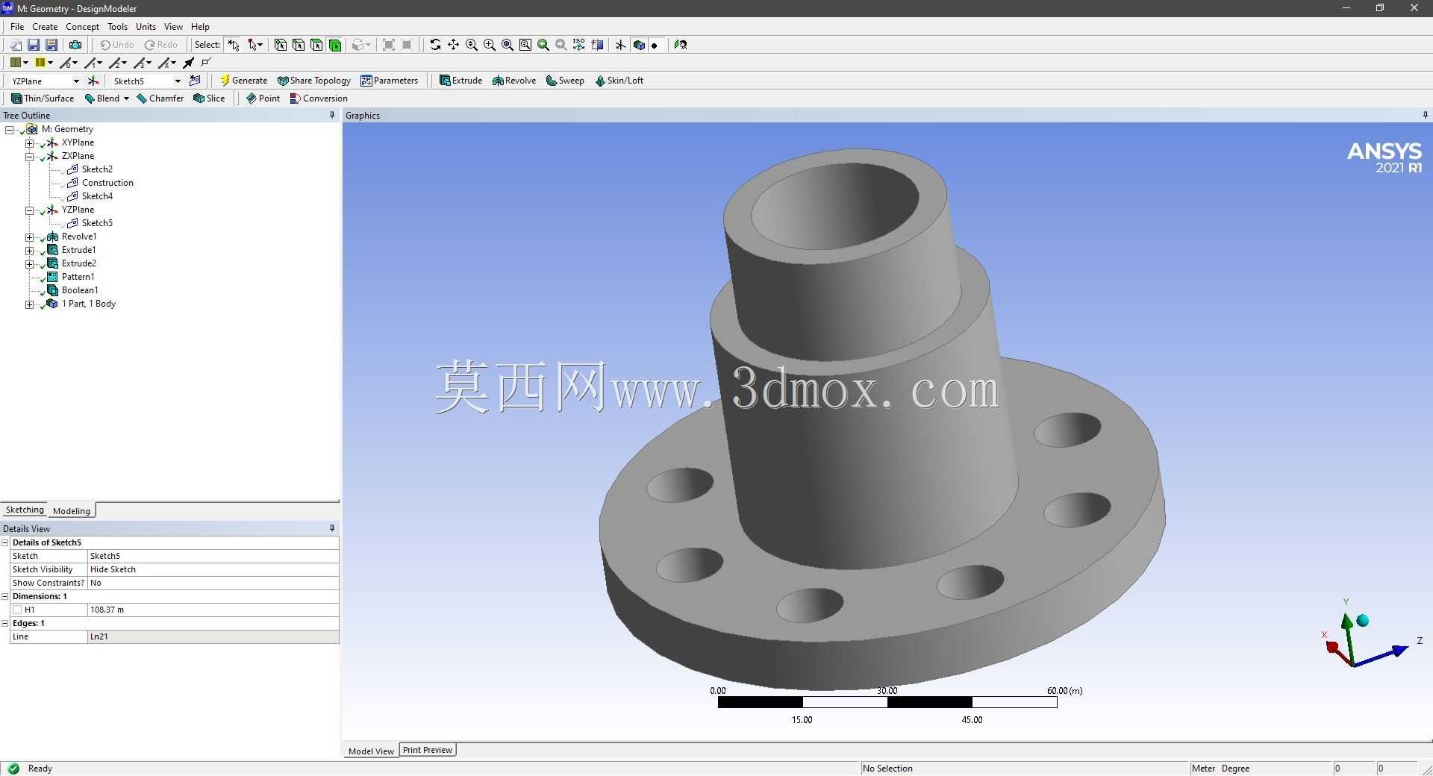Select the Pan view tool

point(453,45)
